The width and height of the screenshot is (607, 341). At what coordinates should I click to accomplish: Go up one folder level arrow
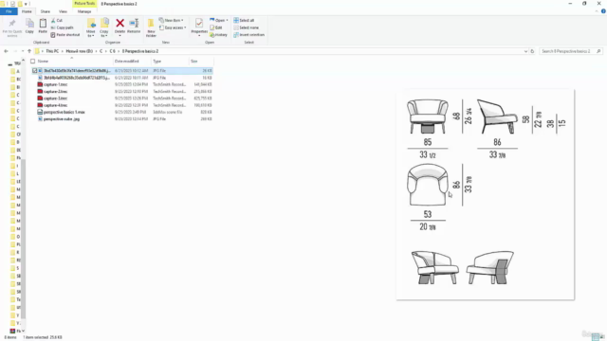29,51
